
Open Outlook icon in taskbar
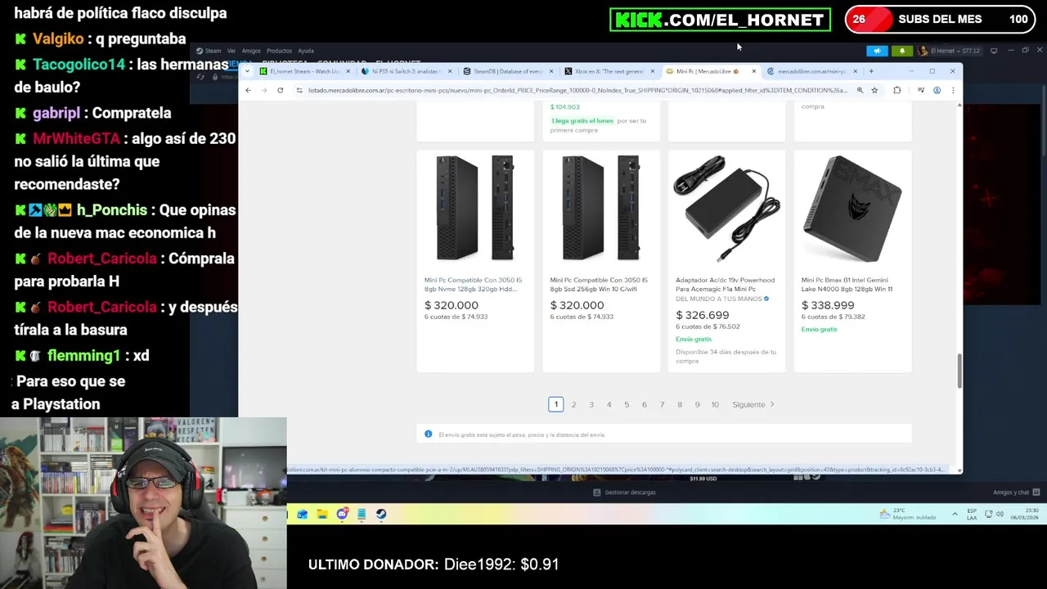click(303, 514)
